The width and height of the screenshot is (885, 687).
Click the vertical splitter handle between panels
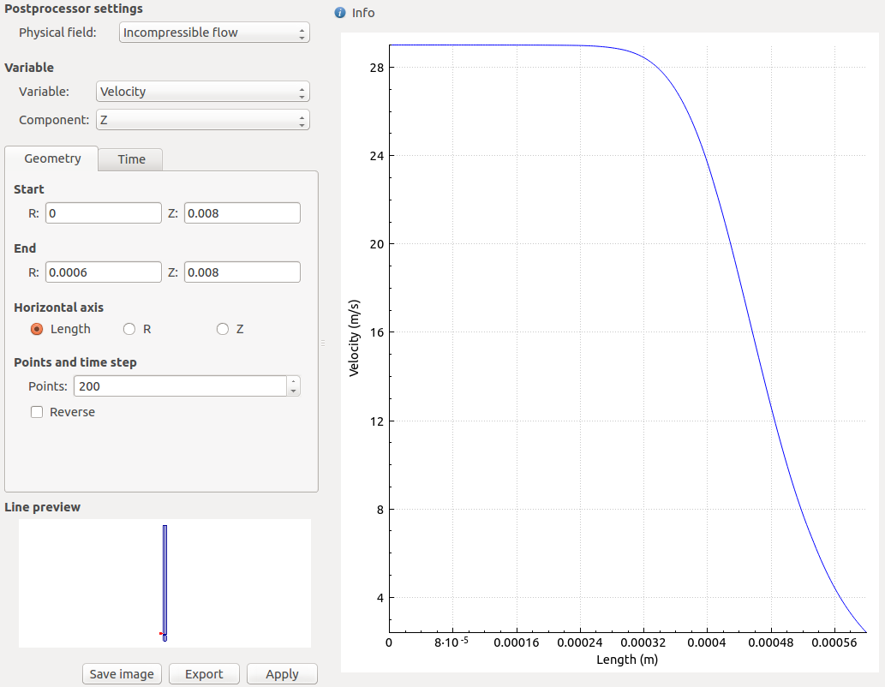pyautogui.click(x=323, y=343)
